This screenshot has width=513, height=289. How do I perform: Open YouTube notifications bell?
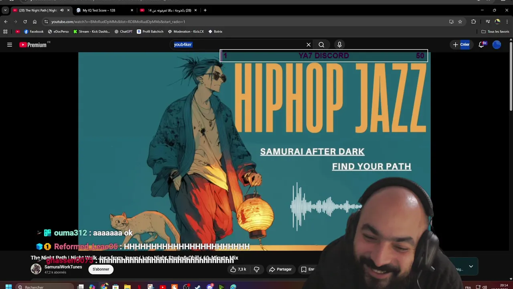[x=482, y=45]
